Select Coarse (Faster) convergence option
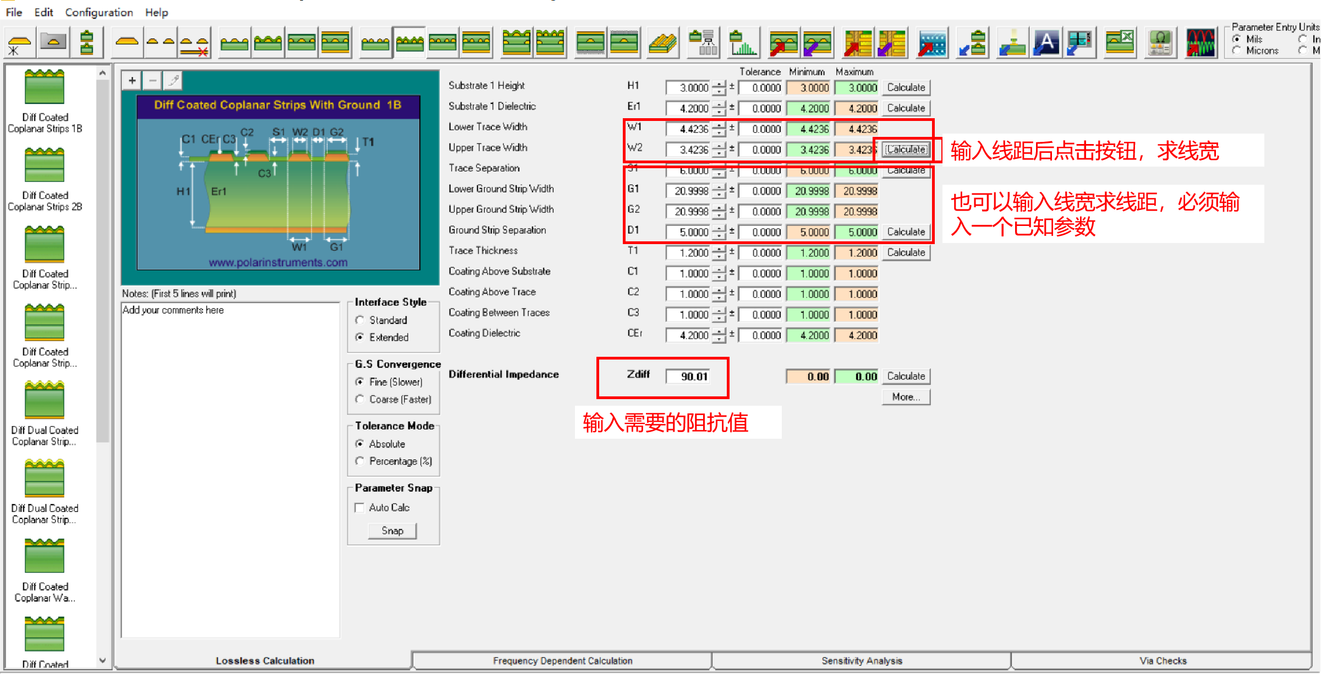The width and height of the screenshot is (1321, 674). tap(360, 400)
